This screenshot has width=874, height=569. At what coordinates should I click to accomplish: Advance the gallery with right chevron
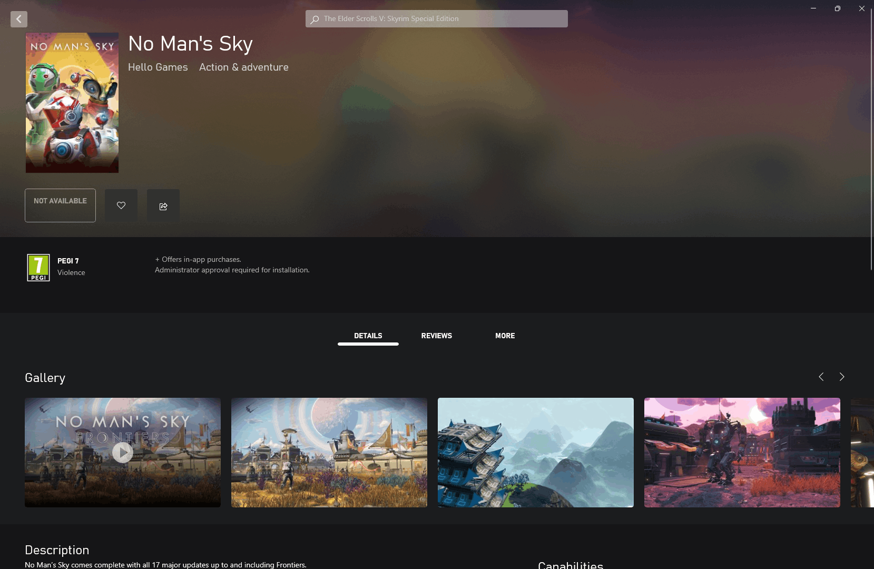pyautogui.click(x=842, y=377)
